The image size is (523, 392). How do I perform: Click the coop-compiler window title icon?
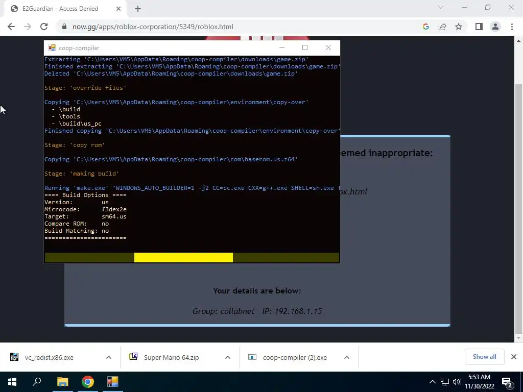(x=52, y=47)
